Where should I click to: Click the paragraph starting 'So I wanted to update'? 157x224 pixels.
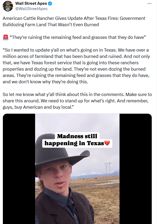tap(76, 66)
